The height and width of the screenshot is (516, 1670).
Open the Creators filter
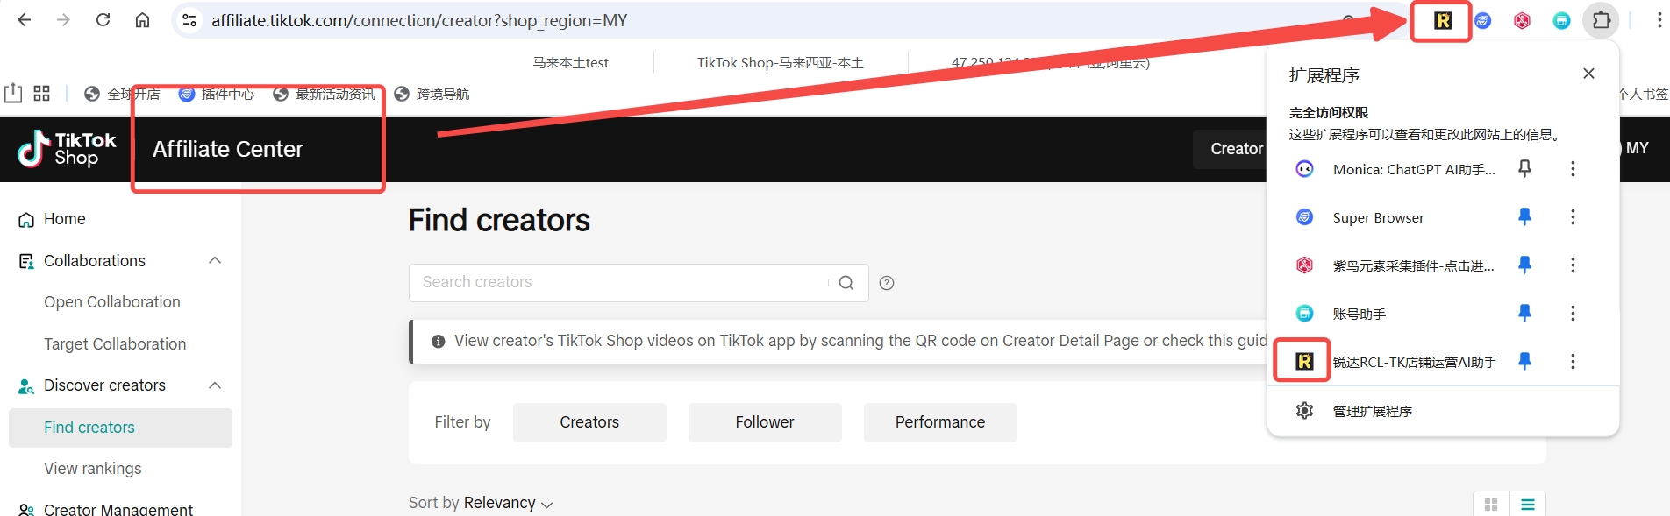[x=589, y=422]
